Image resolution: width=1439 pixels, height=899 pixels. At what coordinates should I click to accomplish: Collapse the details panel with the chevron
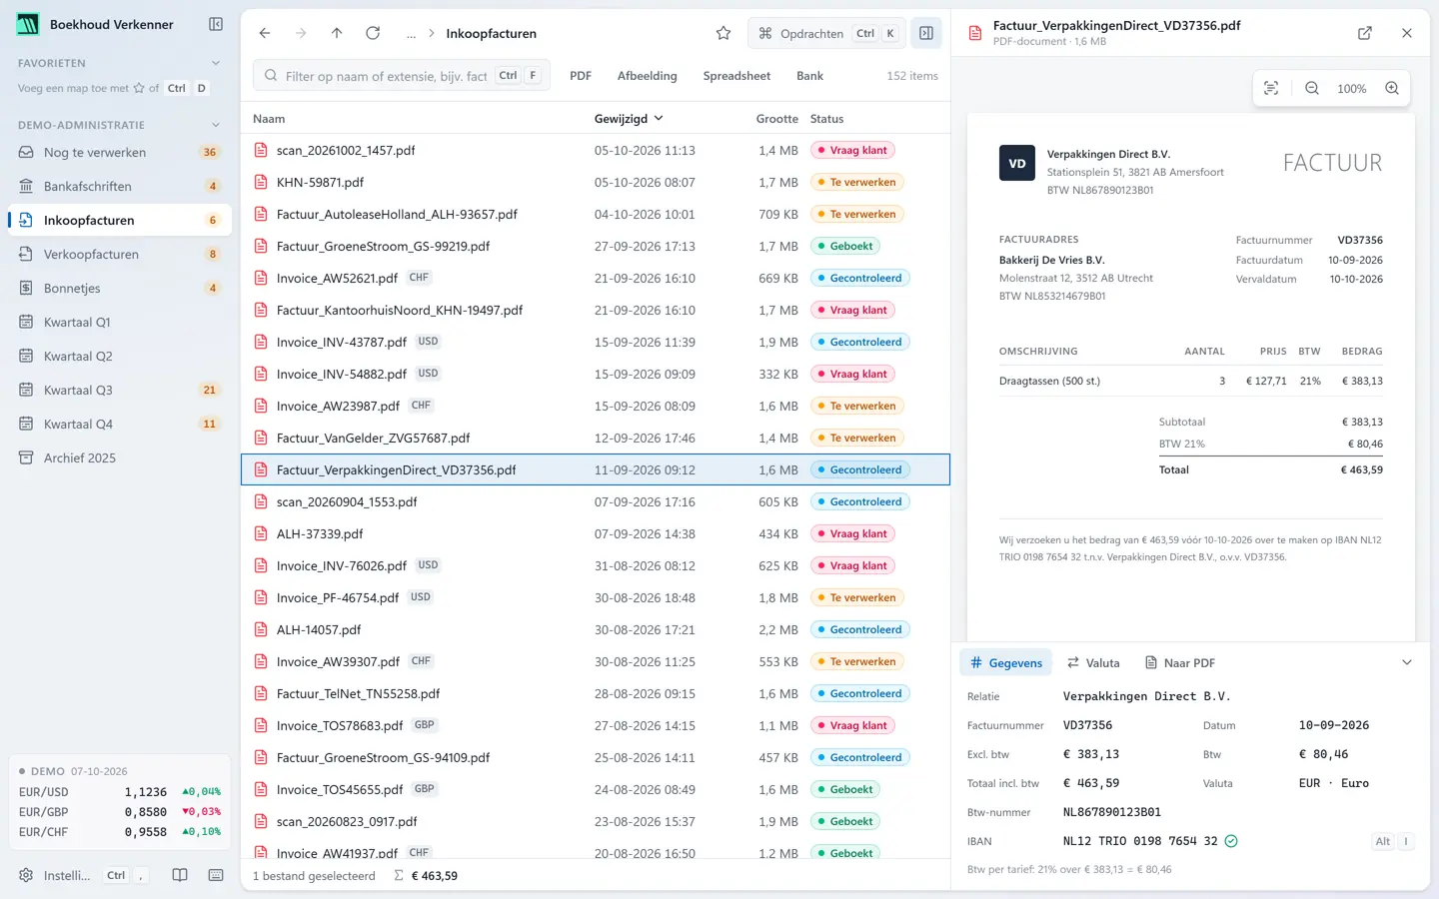coord(1407,662)
